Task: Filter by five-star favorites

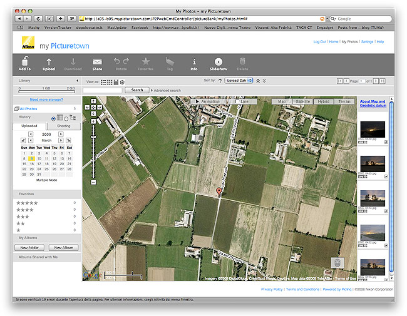Action: point(27,203)
